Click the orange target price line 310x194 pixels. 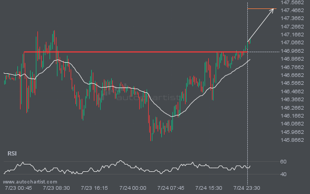(262, 9)
